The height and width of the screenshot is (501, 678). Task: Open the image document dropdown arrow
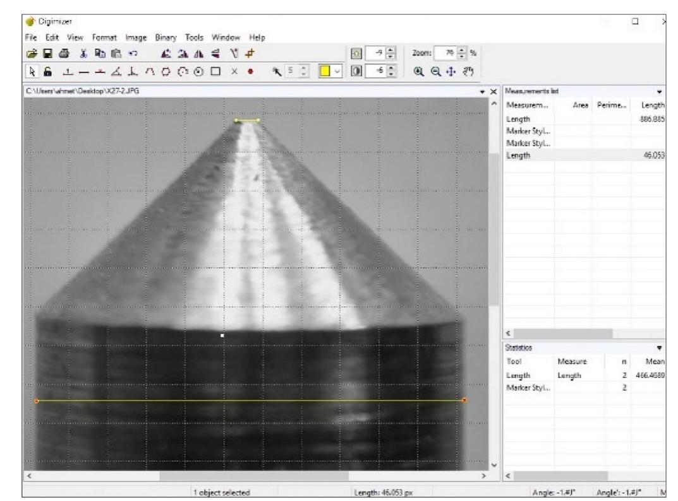482,91
